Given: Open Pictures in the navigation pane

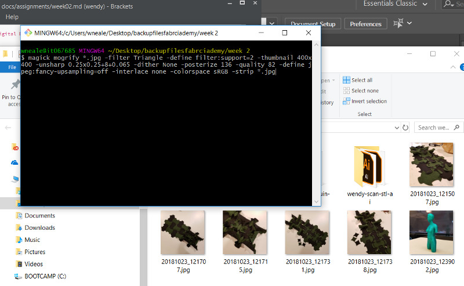Looking at the screenshot, I should (x=35, y=252).
